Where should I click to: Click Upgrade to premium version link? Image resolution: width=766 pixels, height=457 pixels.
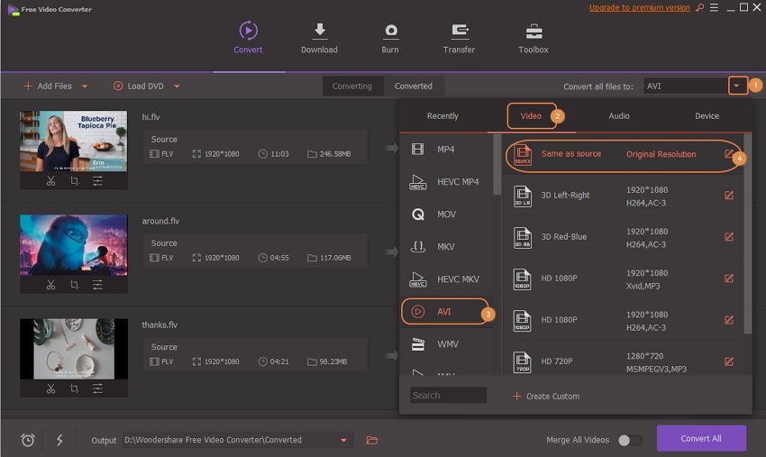click(x=640, y=7)
